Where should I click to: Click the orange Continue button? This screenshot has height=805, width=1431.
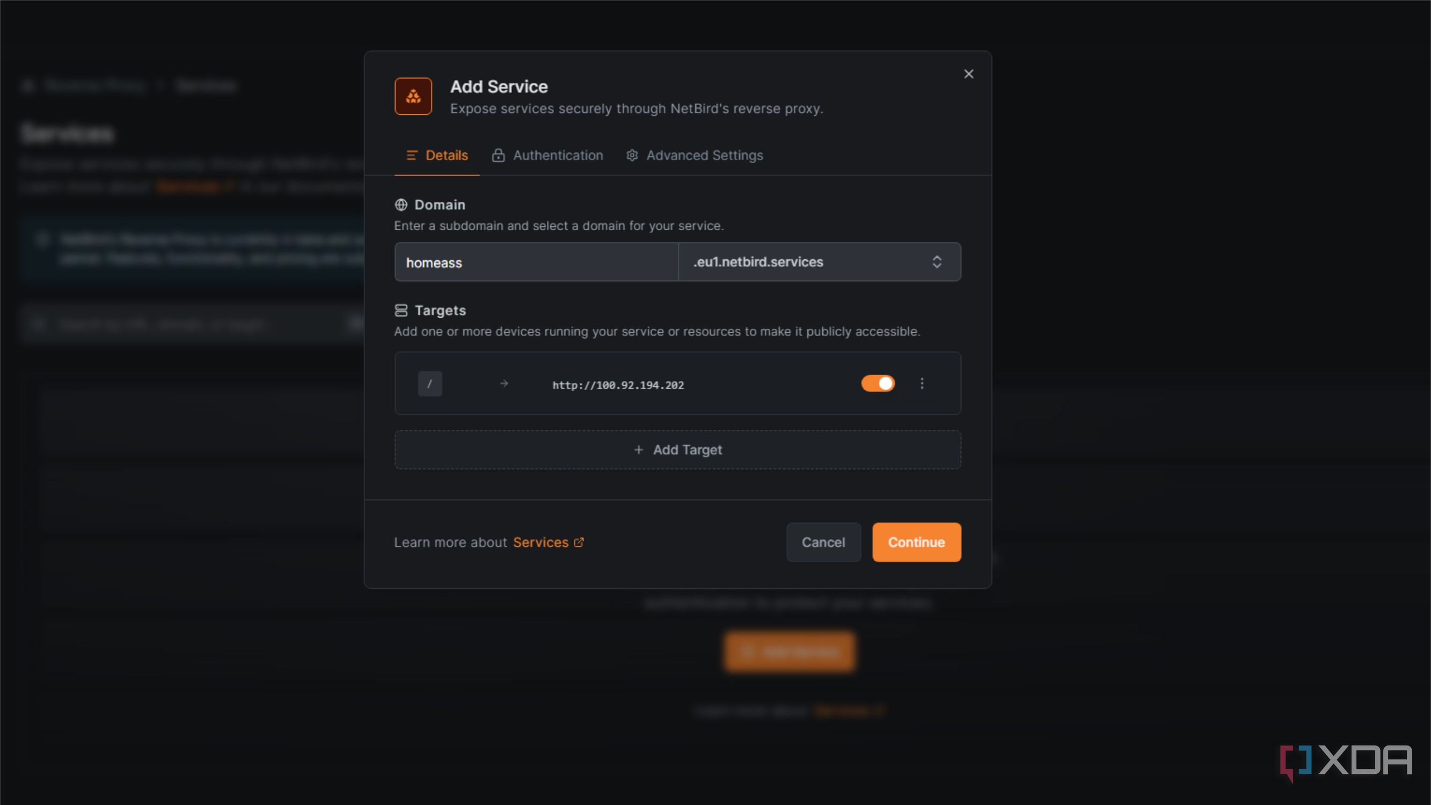coord(916,542)
